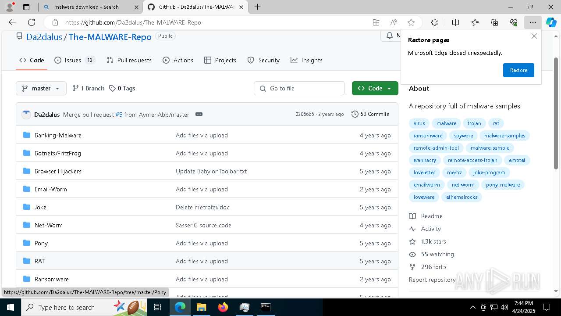Open File Explorer from taskbar
Viewport: 561px width, 316px height.
point(201,307)
